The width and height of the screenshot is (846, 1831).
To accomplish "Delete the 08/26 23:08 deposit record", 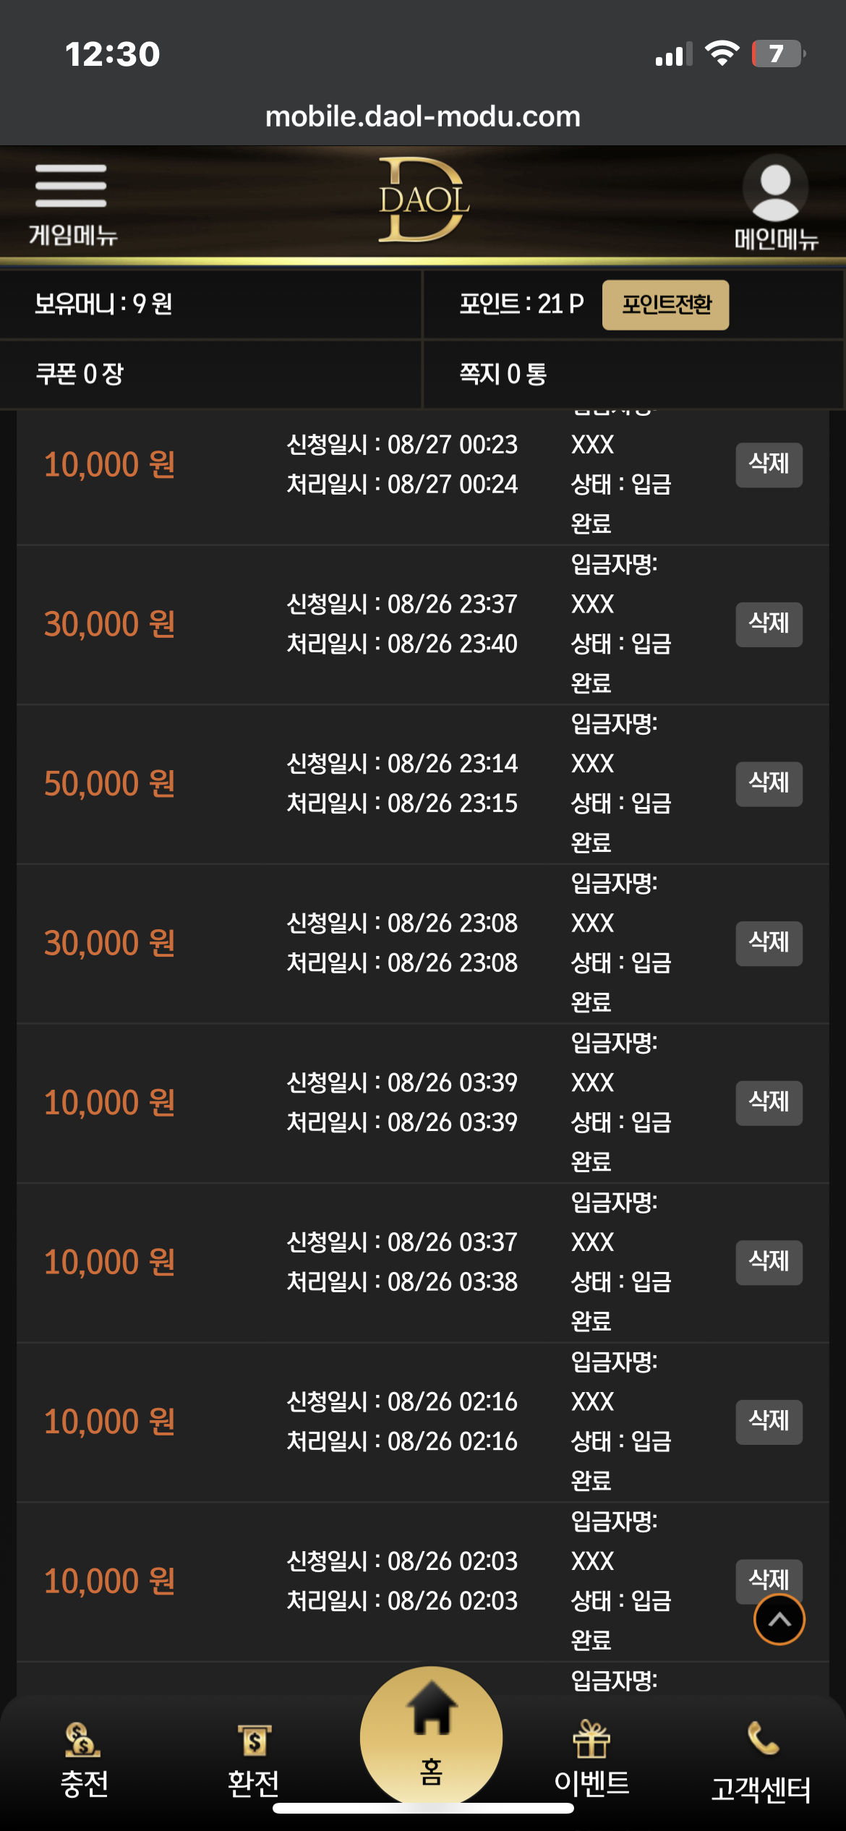I will (x=769, y=944).
